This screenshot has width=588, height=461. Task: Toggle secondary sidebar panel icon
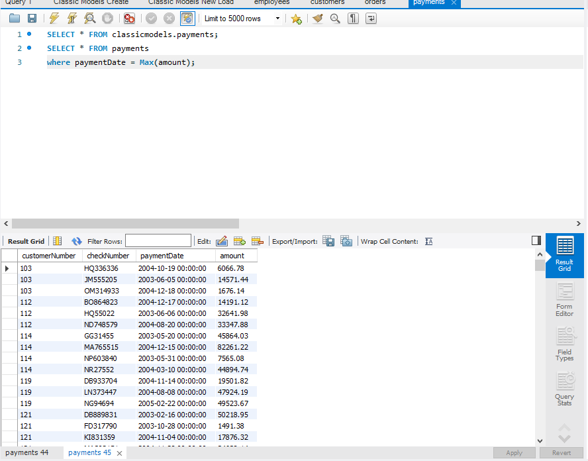[x=536, y=240]
